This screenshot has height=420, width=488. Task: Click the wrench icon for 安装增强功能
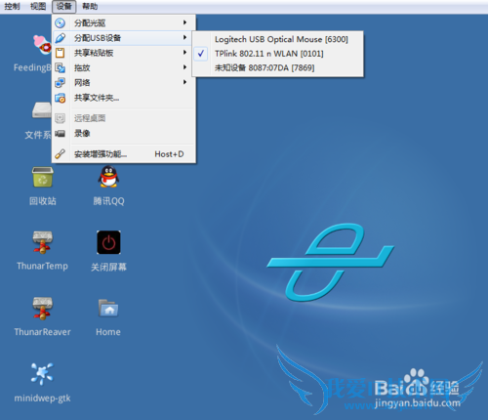click(60, 153)
